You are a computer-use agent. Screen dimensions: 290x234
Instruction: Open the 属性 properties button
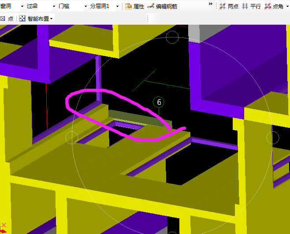click(135, 7)
